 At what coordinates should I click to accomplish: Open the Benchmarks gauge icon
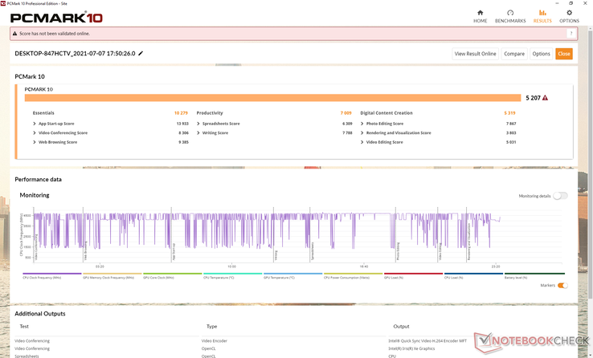pos(510,13)
